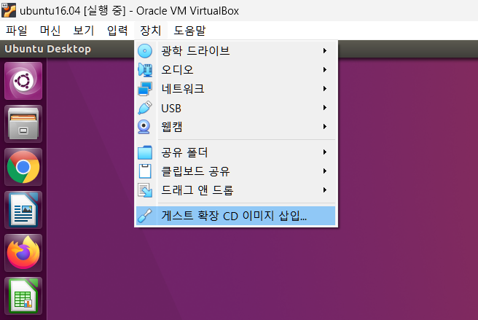Click the VirtualBox title bar icon

point(9,10)
